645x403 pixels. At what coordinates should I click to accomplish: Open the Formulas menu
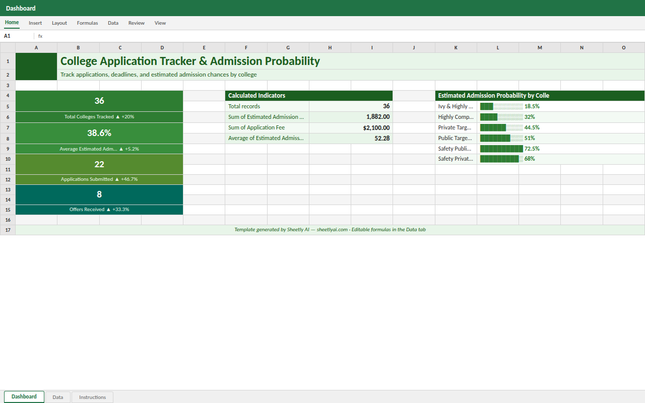tap(87, 23)
